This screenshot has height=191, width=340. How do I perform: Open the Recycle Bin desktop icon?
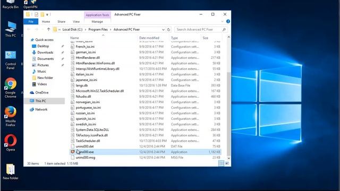click(11, 4)
